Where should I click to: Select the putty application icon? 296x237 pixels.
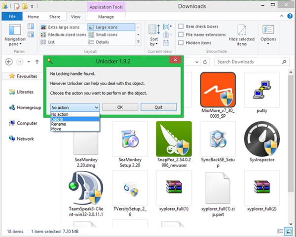[262, 90]
